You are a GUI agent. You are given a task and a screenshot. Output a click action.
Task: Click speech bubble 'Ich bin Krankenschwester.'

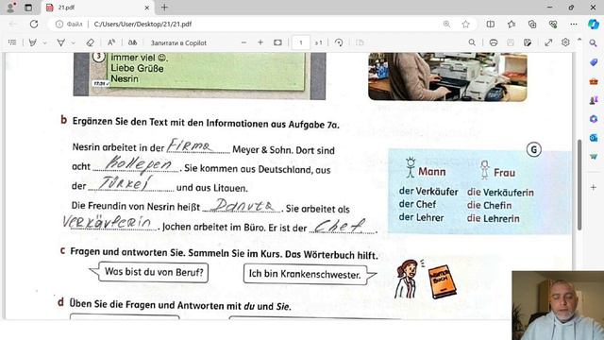point(310,274)
